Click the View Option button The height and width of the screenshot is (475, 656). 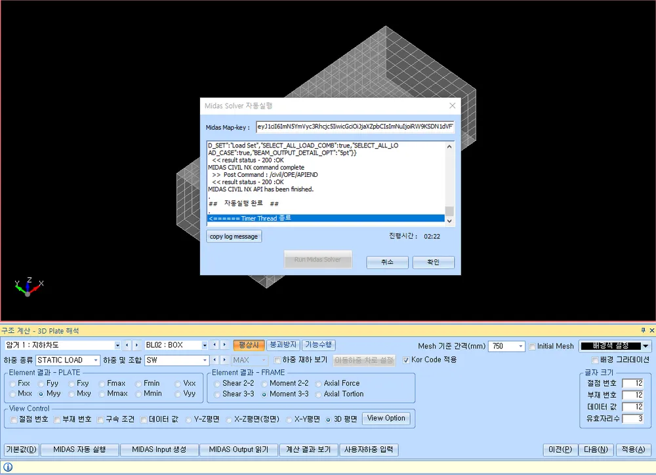point(386,418)
